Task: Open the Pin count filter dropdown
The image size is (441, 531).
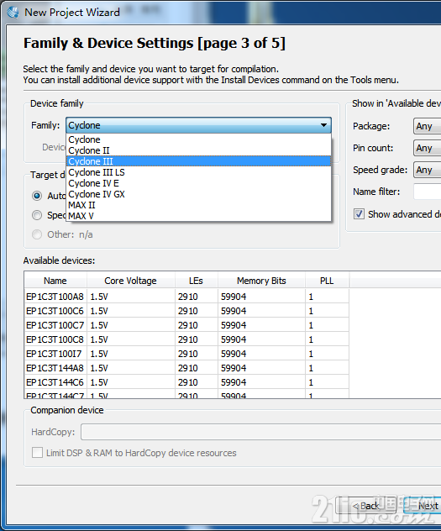Action: (427, 148)
